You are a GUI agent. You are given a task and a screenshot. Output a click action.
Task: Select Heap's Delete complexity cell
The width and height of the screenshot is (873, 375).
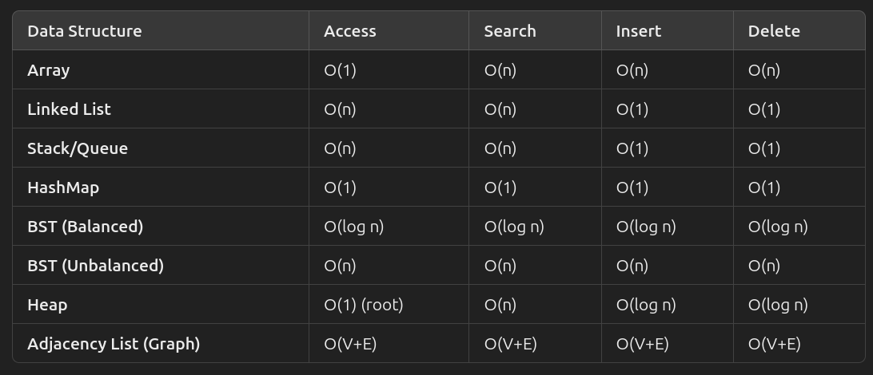(778, 305)
